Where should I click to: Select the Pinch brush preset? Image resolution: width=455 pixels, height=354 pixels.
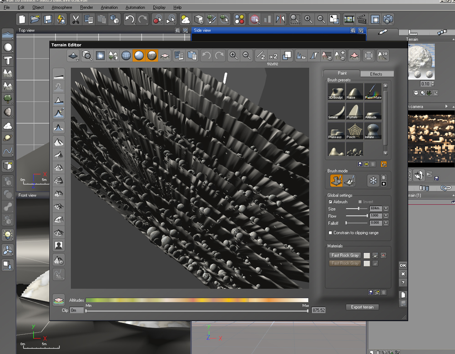coord(354,130)
